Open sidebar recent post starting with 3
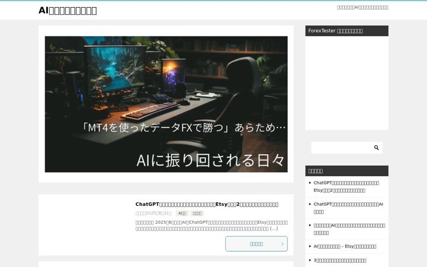The image size is (427, 267). pos(340,260)
